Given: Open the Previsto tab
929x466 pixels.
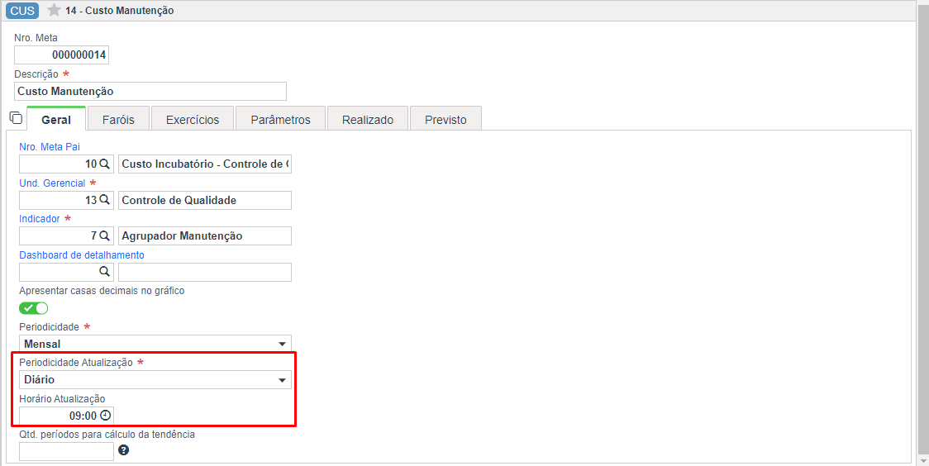Looking at the screenshot, I should [x=445, y=119].
